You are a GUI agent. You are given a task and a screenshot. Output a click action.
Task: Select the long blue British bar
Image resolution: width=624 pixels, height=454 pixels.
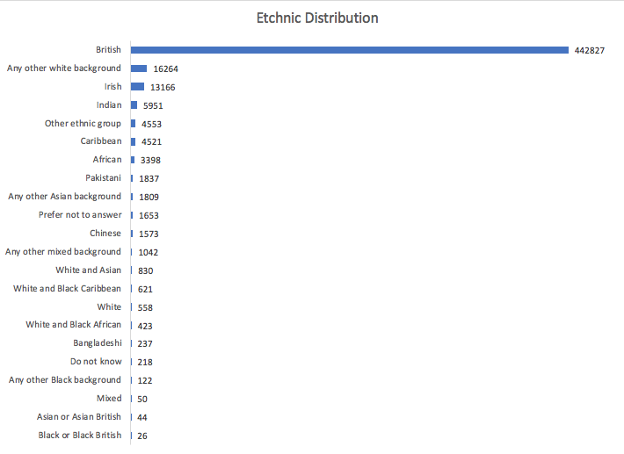(350, 50)
